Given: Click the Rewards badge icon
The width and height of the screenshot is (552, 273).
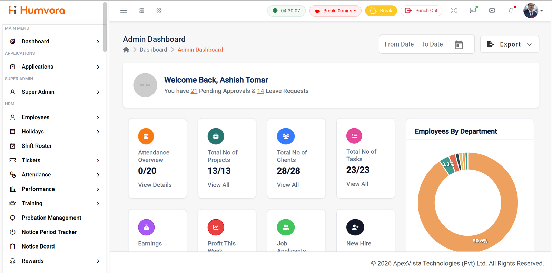Looking at the screenshot, I should coord(13,261).
